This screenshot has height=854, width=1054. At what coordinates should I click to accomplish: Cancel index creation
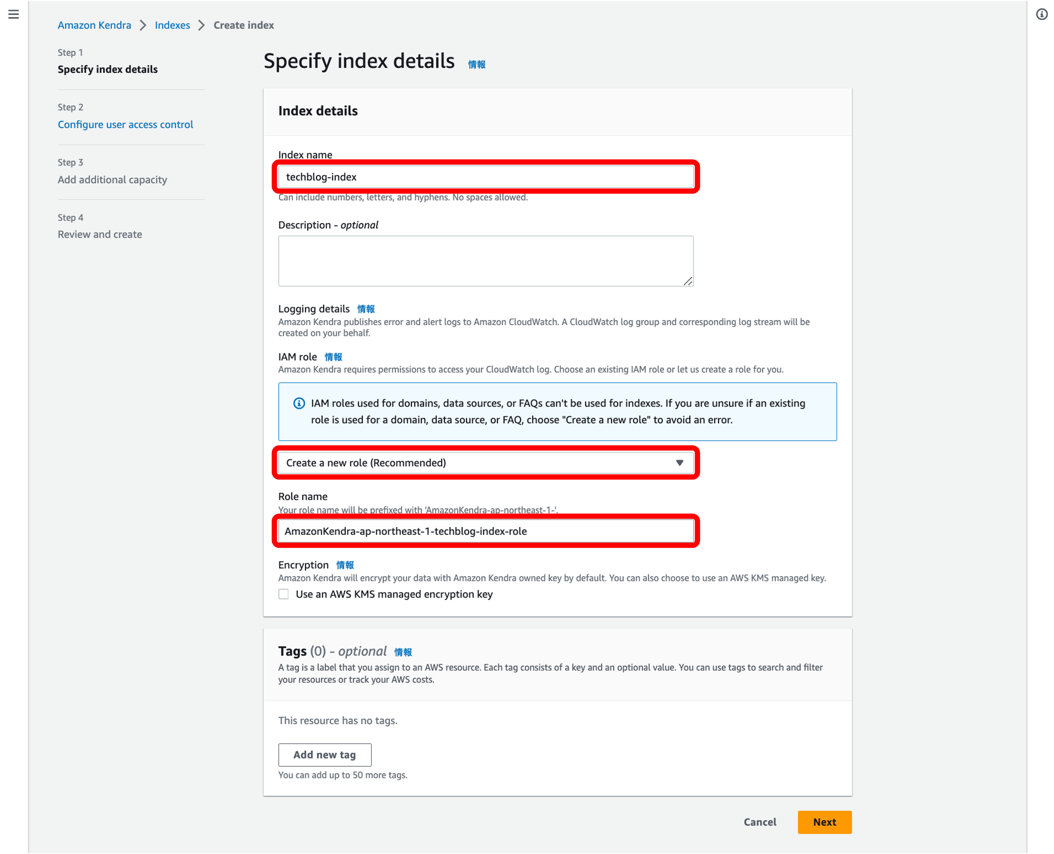coord(759,822)
